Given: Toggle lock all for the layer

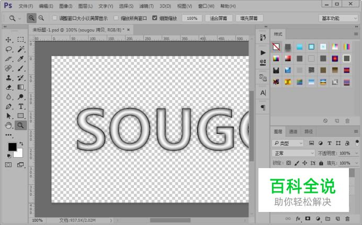Looking at the screenshot, I should pos(321,163).
